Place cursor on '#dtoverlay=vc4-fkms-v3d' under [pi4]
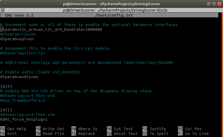223x137 pixels. pos(27,96)
